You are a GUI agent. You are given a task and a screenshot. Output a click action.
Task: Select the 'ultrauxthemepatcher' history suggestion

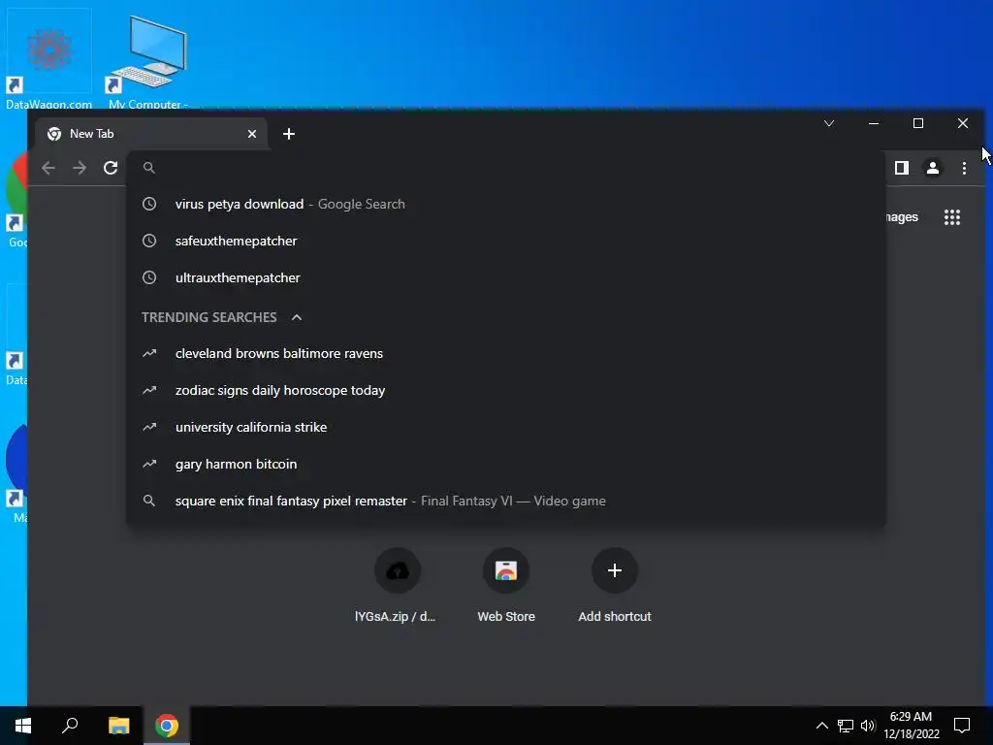[x=506, y=277]
